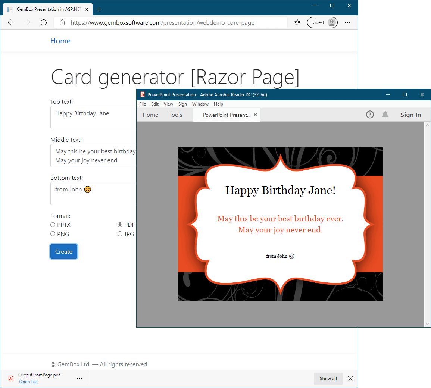This screenshot has width=431, height=388.
Task: Open options for OutputFromPage.pdf download
Action: pos(79,379)
